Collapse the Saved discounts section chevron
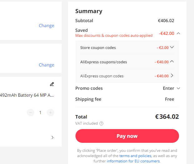This screenshot has width=194, height=164. tap(178, 33)
